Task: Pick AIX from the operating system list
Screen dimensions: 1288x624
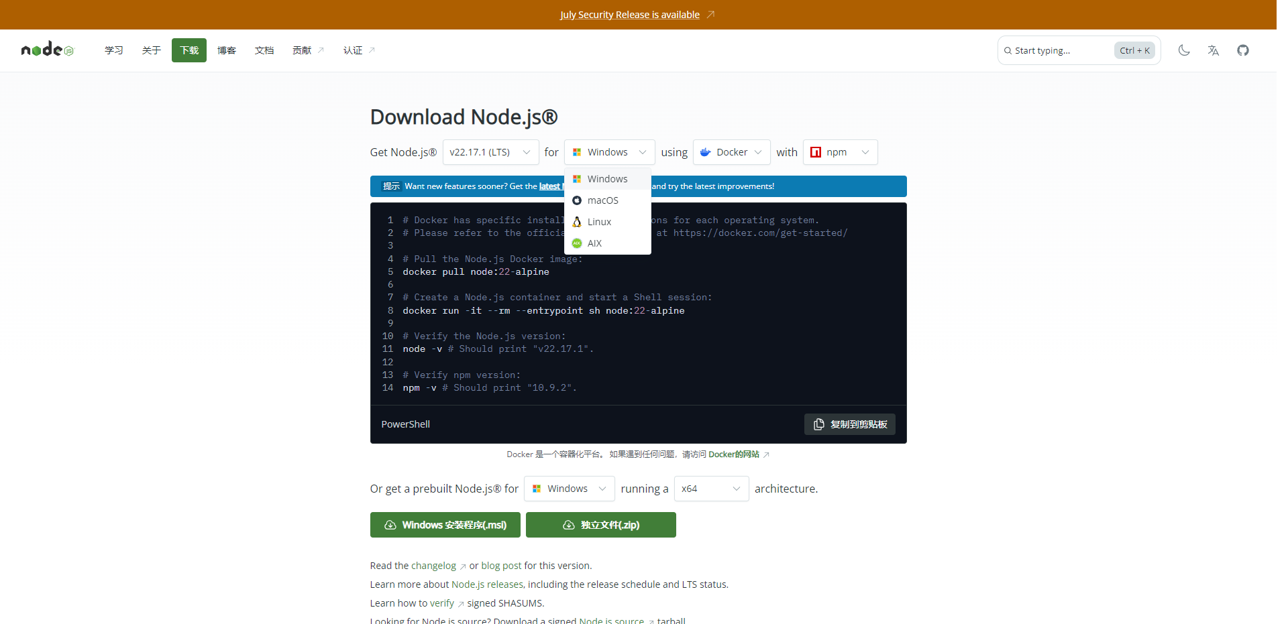Action: (594, 243)
